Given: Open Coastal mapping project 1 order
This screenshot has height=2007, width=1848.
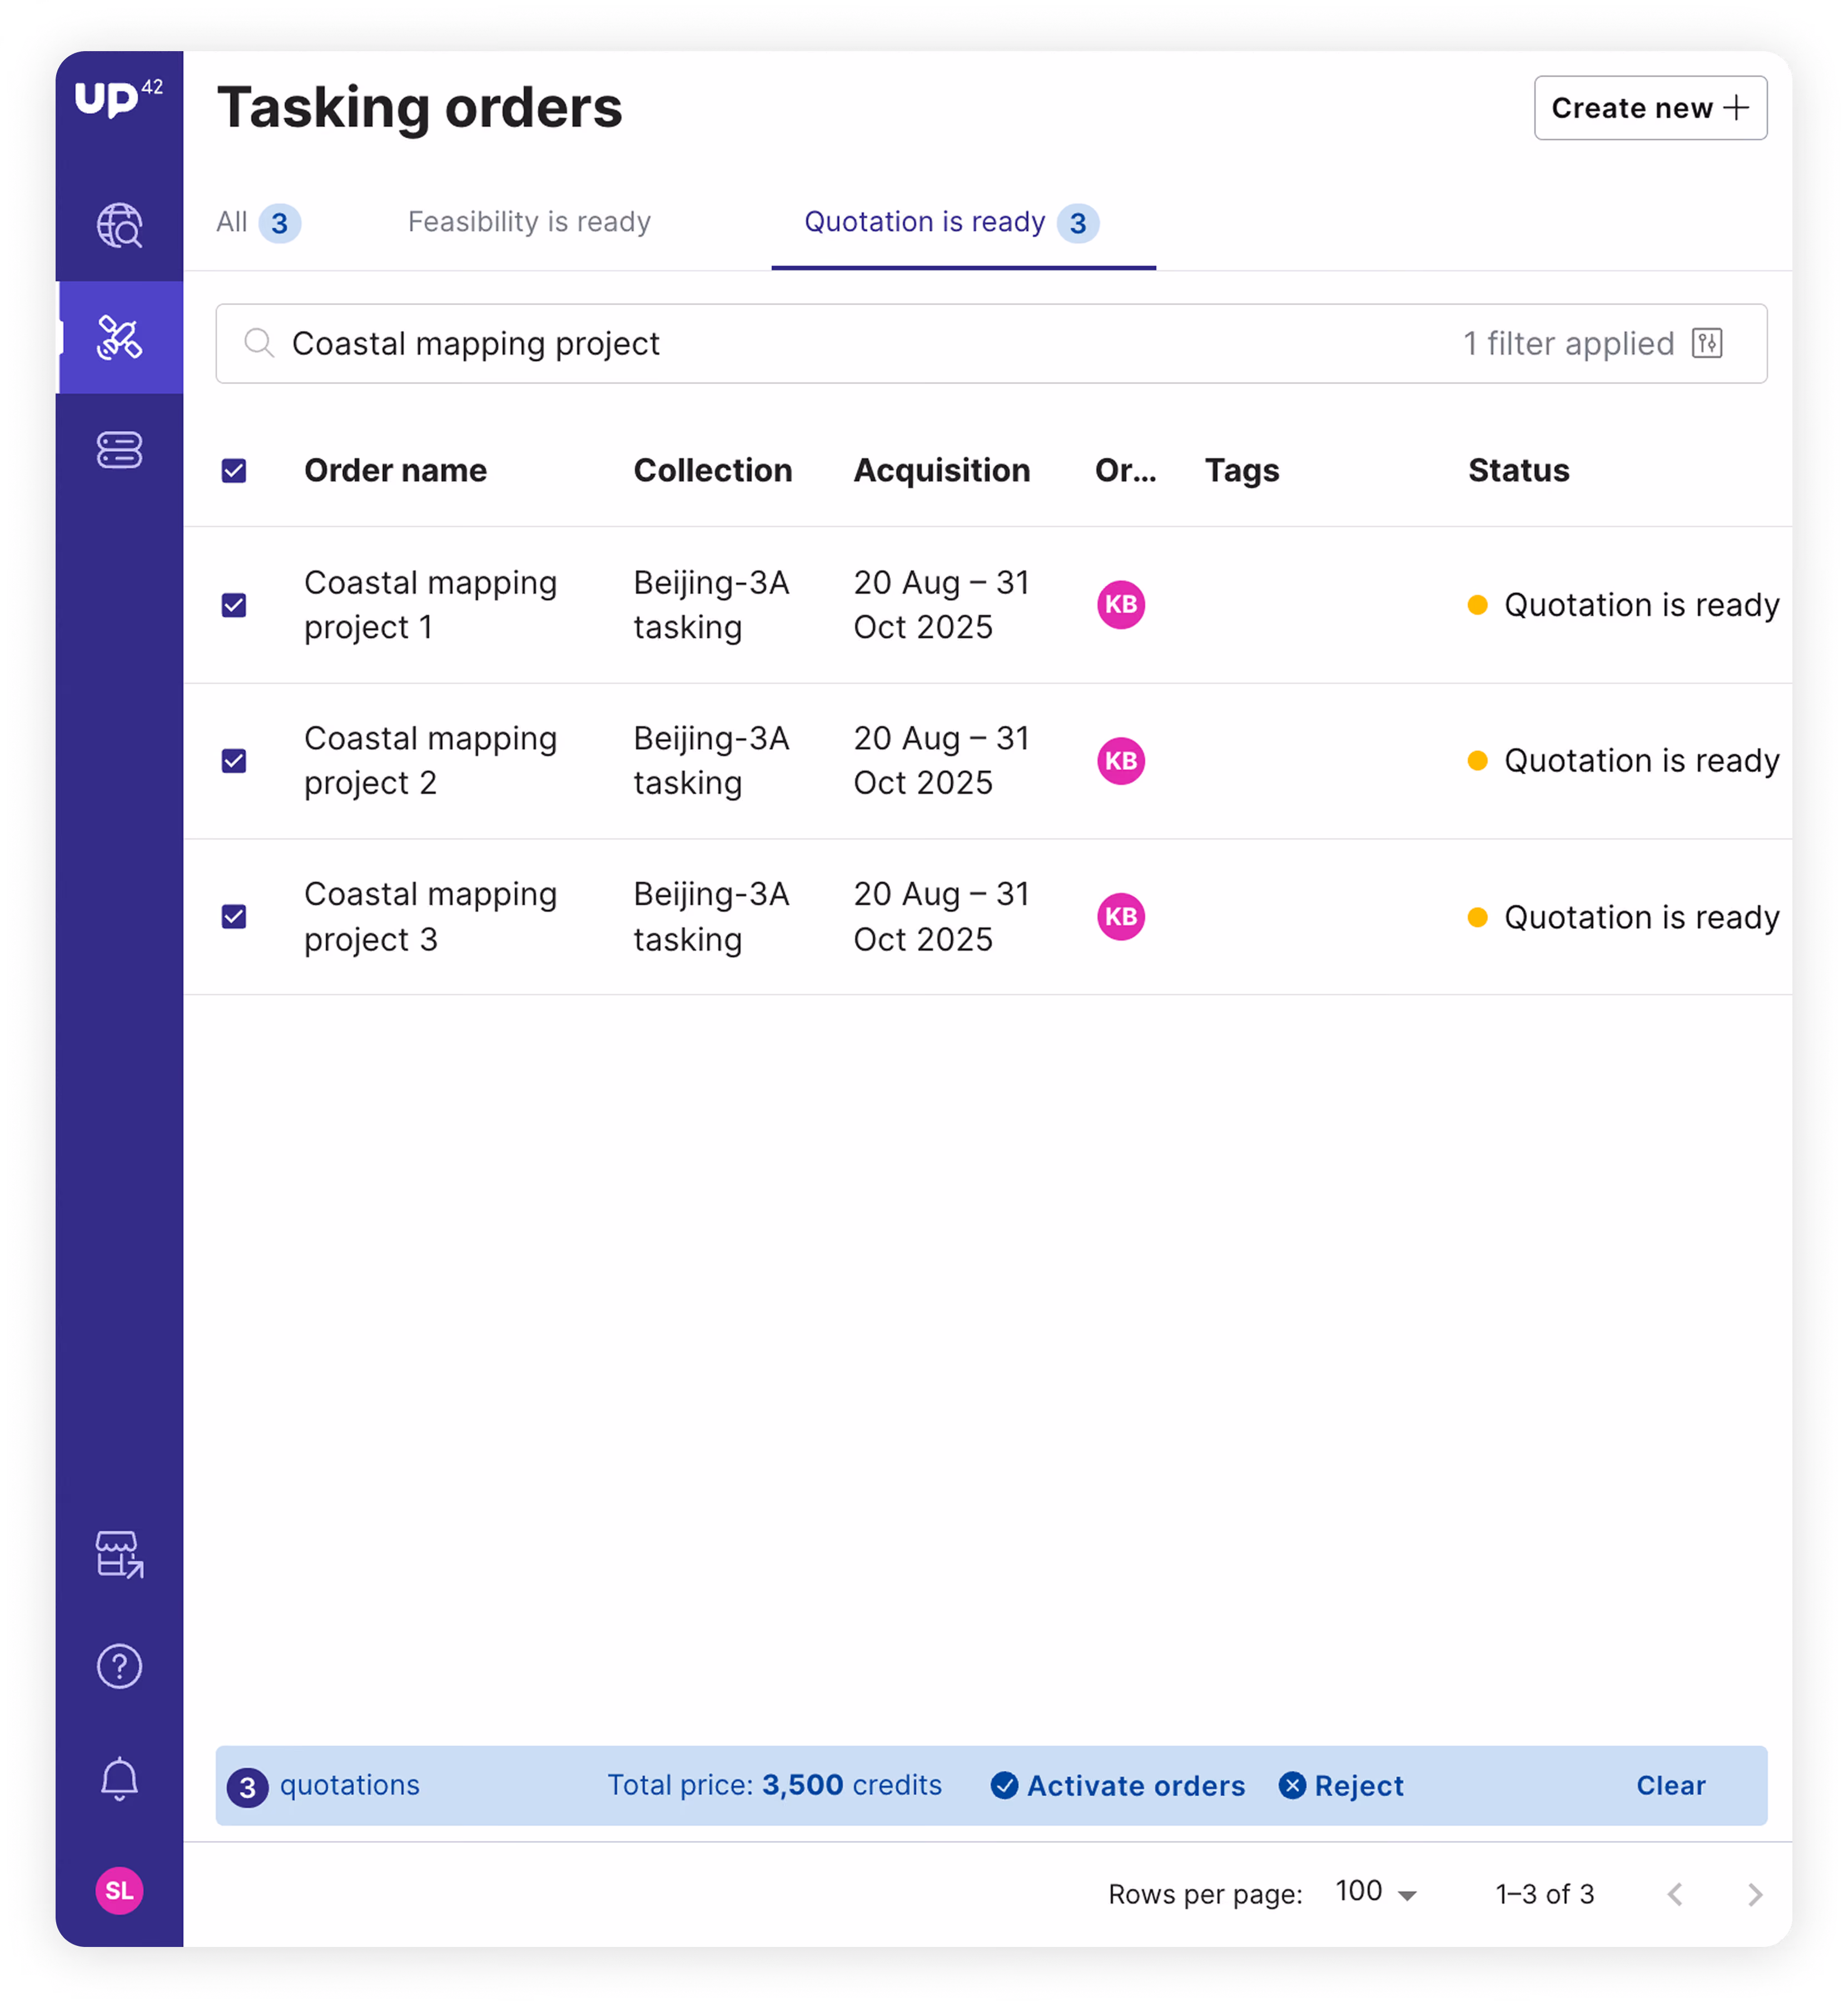Looking at the screenshot, I should coord(430,605).
